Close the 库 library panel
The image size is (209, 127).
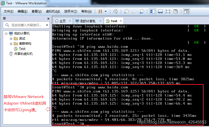[x=48, y=19]
